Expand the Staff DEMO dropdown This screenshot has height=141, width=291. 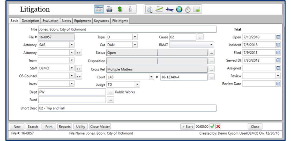(72, 68)
